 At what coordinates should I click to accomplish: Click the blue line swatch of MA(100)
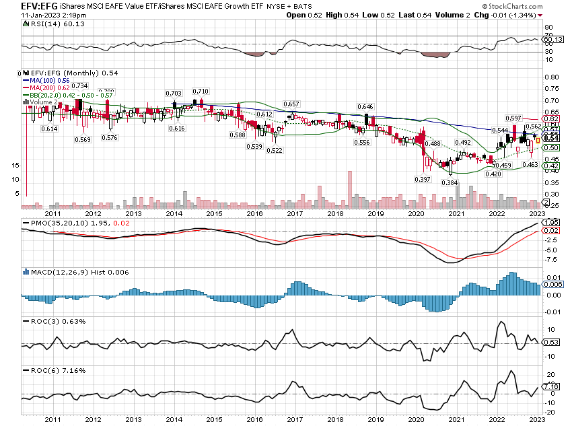coord(26,81)
